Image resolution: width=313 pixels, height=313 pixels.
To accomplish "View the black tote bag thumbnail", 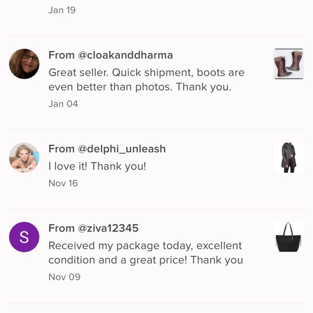I will pyautogui.click(x=289, y=237).
